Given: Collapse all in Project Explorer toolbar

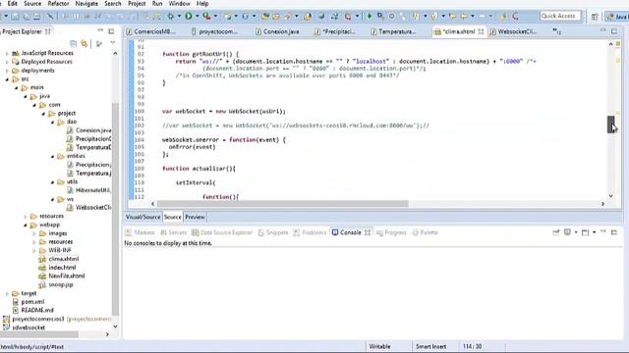Looking at the screenshot, I should click(x=73, y=43).
